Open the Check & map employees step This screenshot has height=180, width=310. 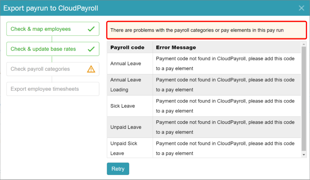pyautogui.click(x=53, y=29)
